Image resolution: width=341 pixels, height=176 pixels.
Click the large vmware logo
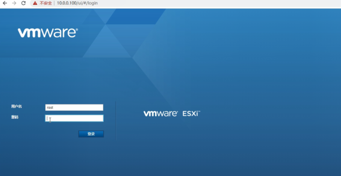tap(48, 33)
